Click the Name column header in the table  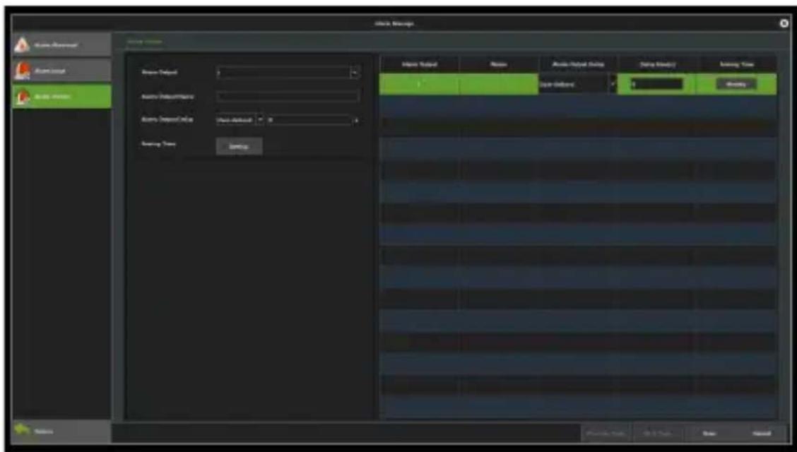(499, 64)
